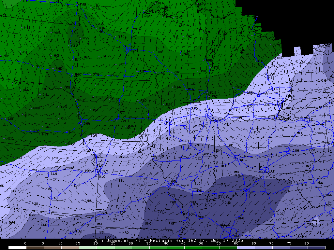Click the MCW station label
This screenshot has width=334, height=250.
[x=129, y=87]
